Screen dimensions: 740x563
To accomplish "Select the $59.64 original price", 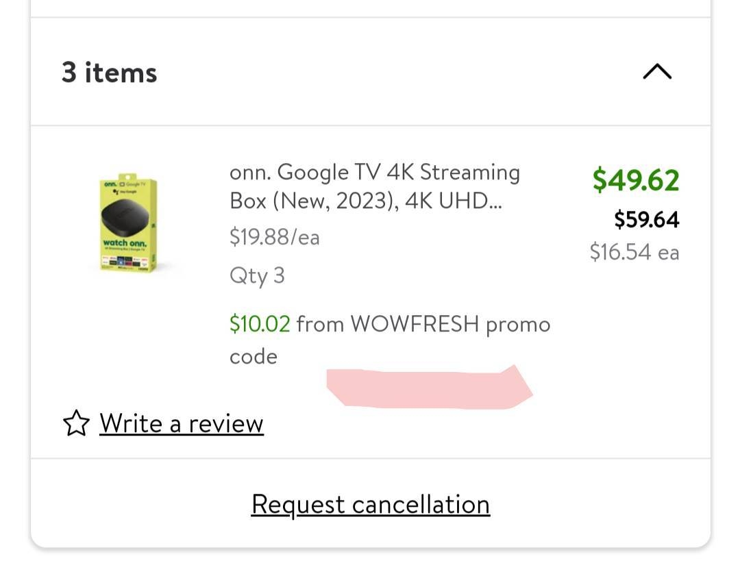I will tap(646, 220).
